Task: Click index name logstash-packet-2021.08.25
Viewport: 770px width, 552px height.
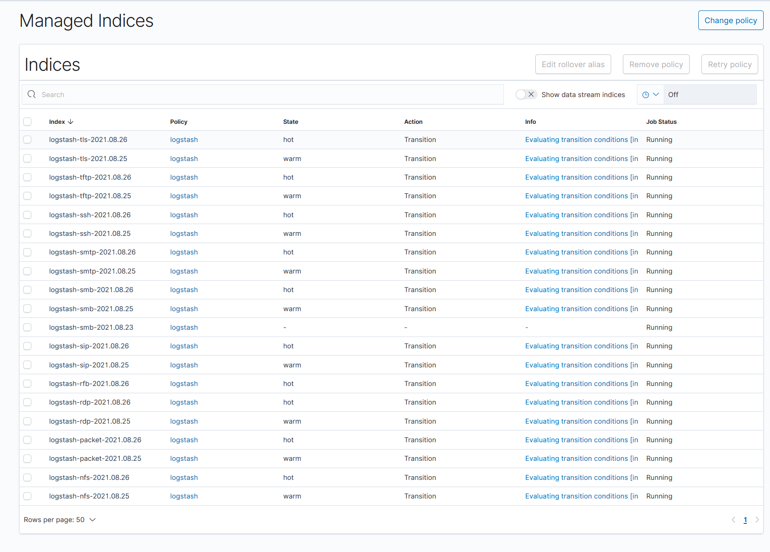Action: 95,459
